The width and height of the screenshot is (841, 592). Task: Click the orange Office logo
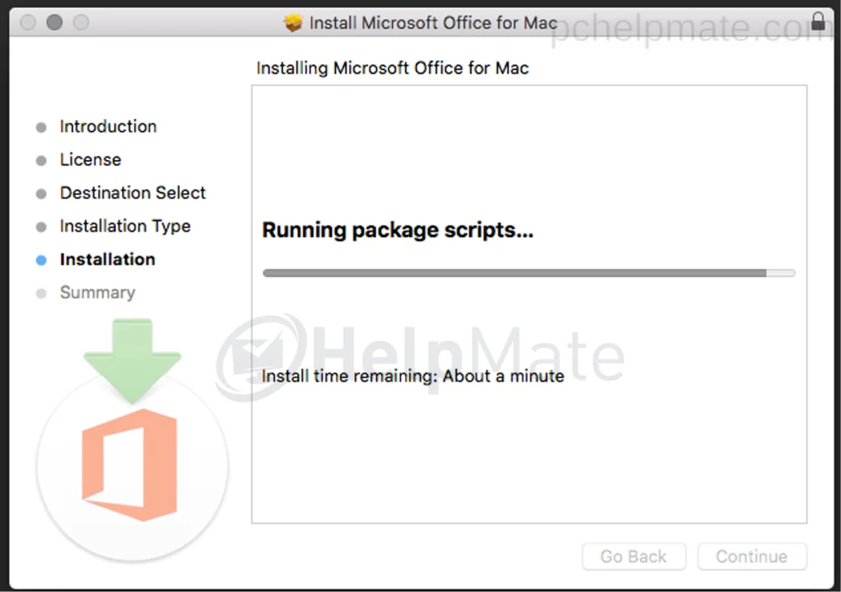click(x=129, y=465)
